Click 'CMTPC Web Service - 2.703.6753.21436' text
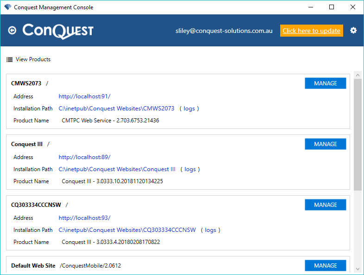The image size is (364, 275). 110,121
